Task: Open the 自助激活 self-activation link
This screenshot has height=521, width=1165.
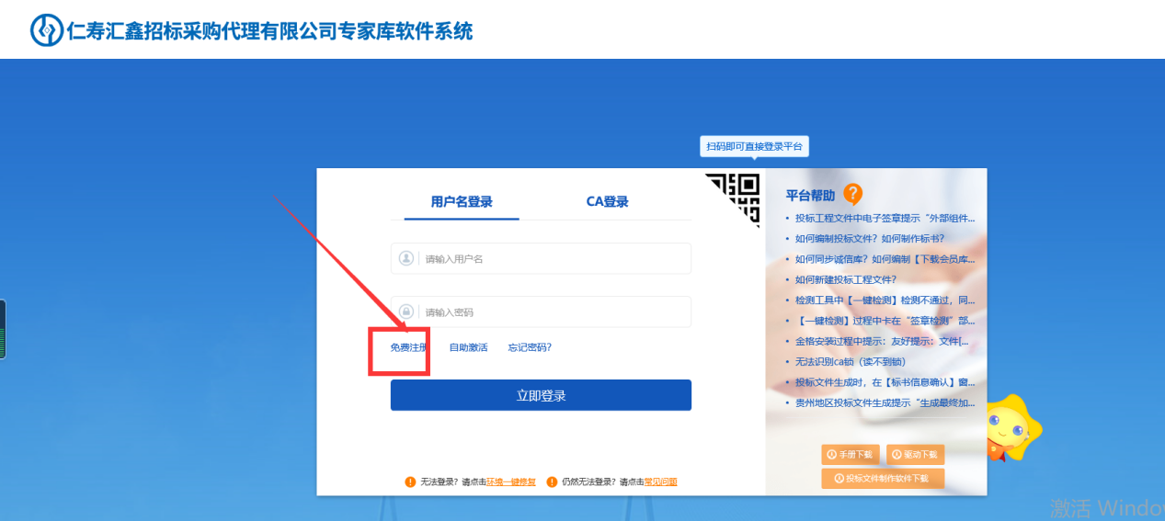Action: click(x=468, y=347)
